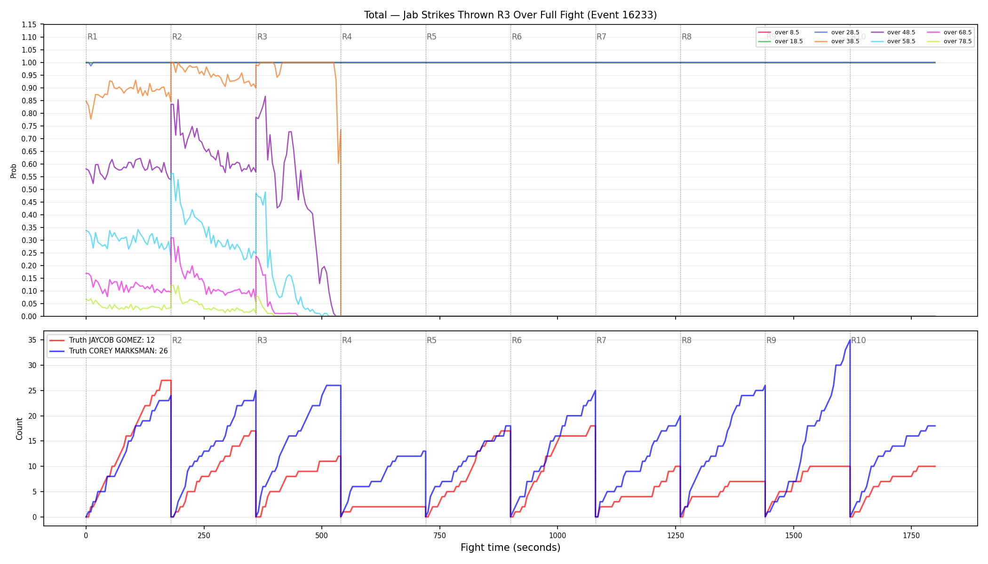The image size is (988, 564).
Task: Click the 0.50 tick on the Prob axis
Action: pyautogui.click(x=29, y=189)
